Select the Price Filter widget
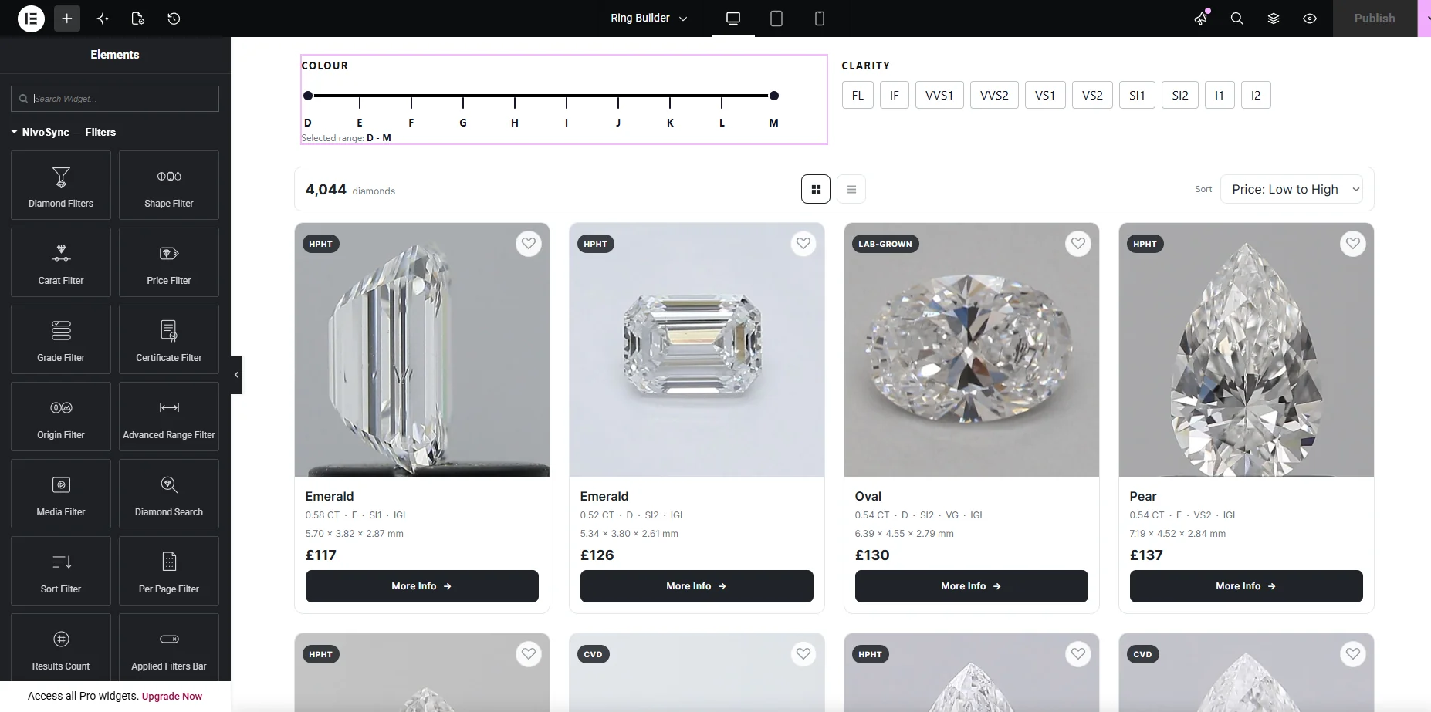The height and width of the screenshot is (712, 1431). (169, 262)
